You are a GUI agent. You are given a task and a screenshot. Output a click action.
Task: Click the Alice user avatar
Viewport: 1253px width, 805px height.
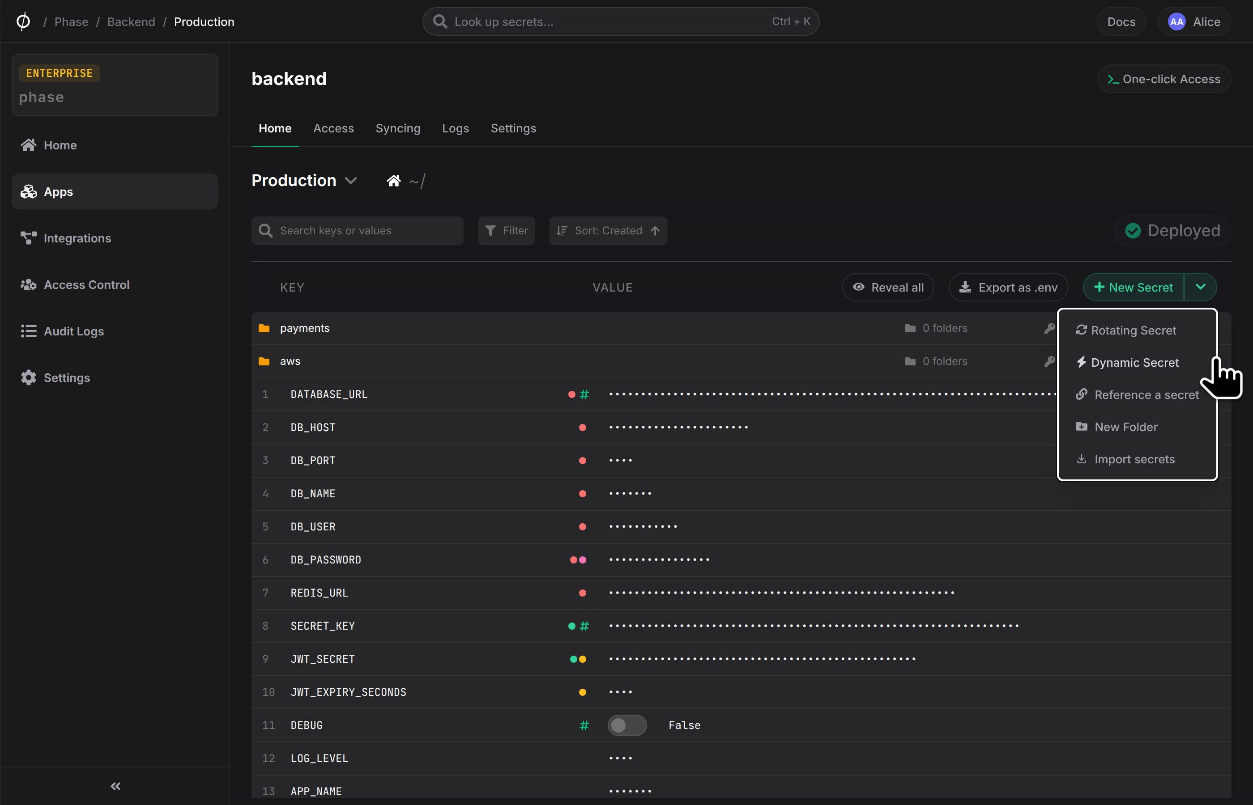click(x=1176, y=22)
